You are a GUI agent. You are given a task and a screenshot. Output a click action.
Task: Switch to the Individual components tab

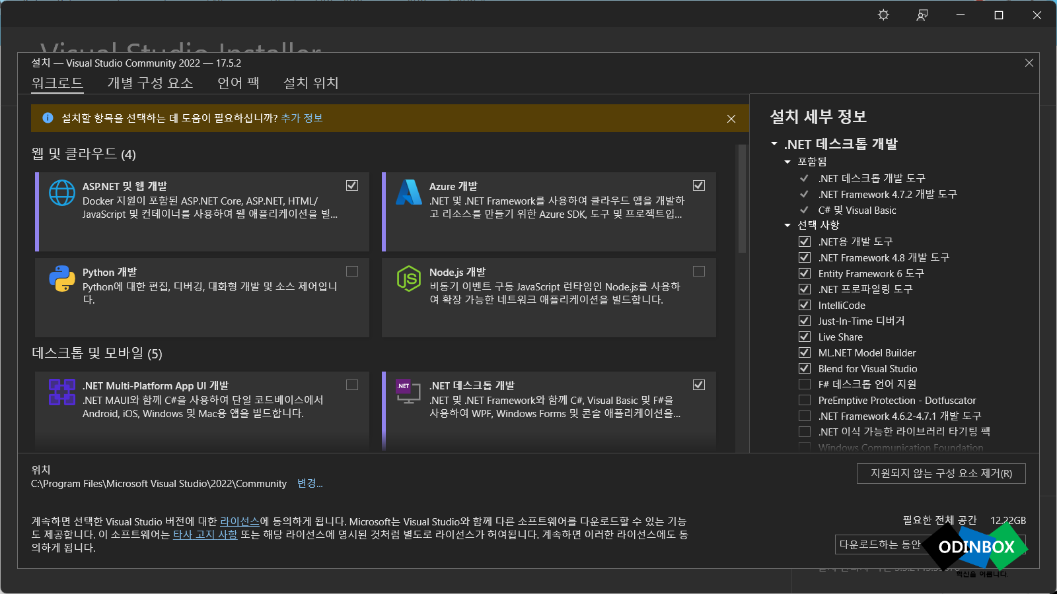[150, 83]
